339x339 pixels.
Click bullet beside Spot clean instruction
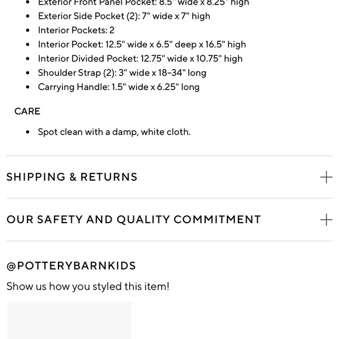(27, 132)
